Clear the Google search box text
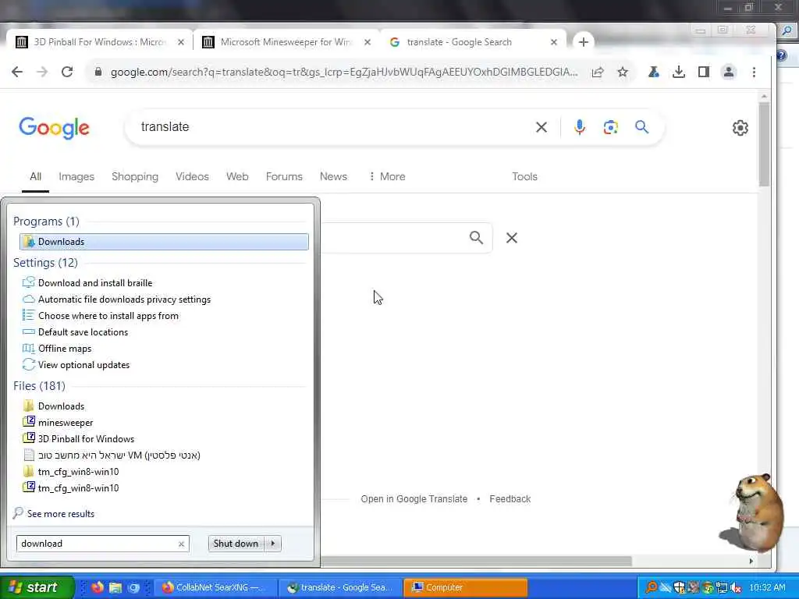 click(x=542, y=127)
